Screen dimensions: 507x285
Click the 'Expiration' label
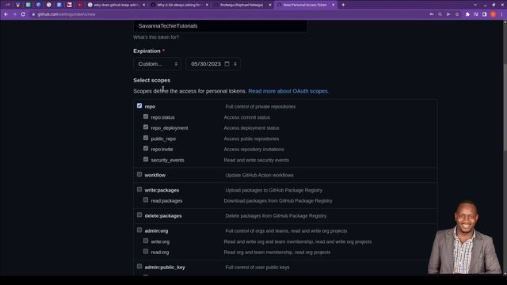(147, 51)
